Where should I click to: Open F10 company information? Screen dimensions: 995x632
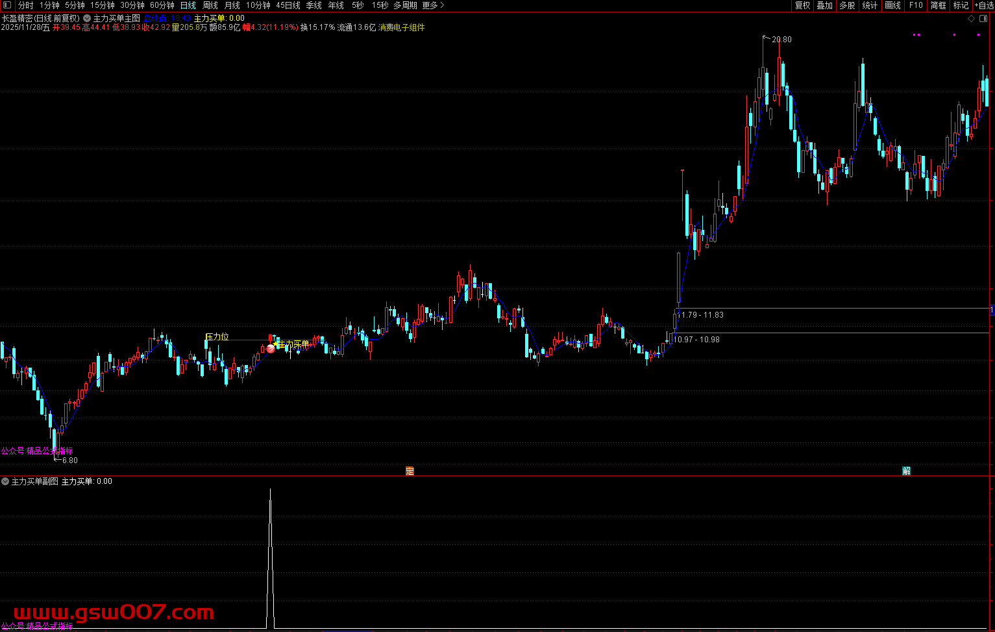click(916, 5)
